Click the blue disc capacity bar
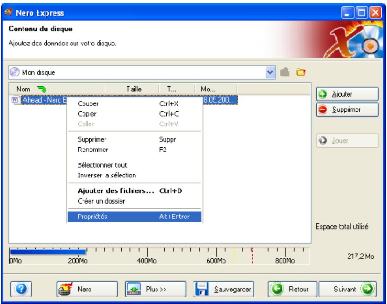 click(48, 252)
